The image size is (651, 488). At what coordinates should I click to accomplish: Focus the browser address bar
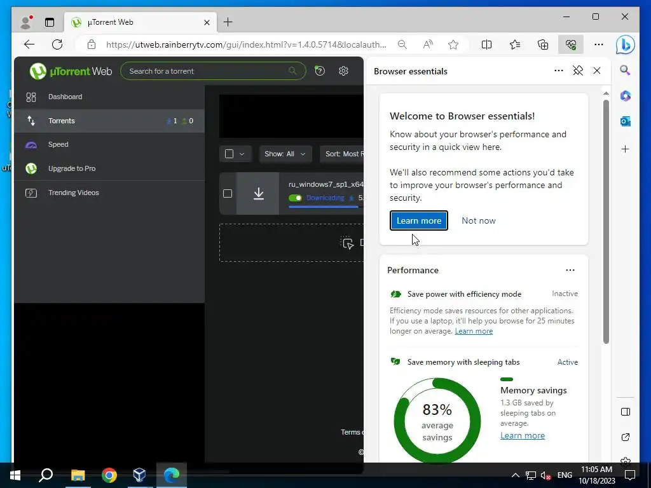(x=246, y=44)
